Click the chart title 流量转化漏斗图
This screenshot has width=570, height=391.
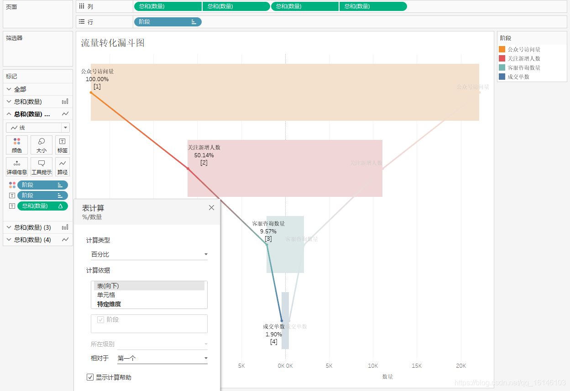click(x=113, y=43)
